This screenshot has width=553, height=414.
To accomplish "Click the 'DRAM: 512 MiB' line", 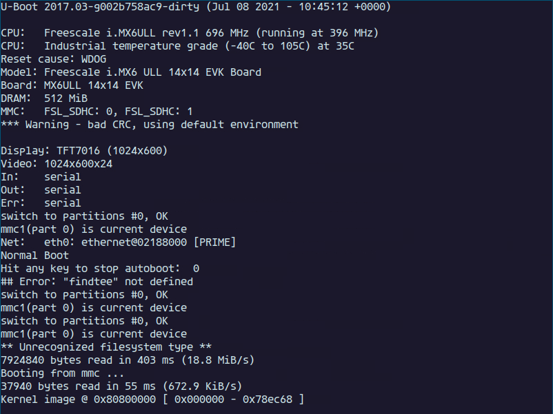I will [x=44, y=99].
